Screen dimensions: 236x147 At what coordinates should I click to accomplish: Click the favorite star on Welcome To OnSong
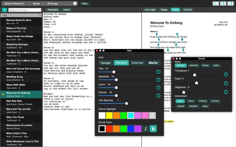pyautogui.click(x=3, y=94)
